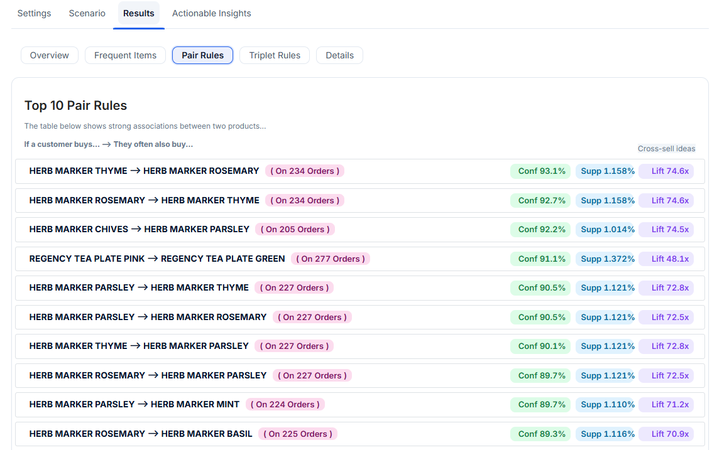Open the Settings tab
Viewport: 717px width, 450px height.
coord(34,13)
